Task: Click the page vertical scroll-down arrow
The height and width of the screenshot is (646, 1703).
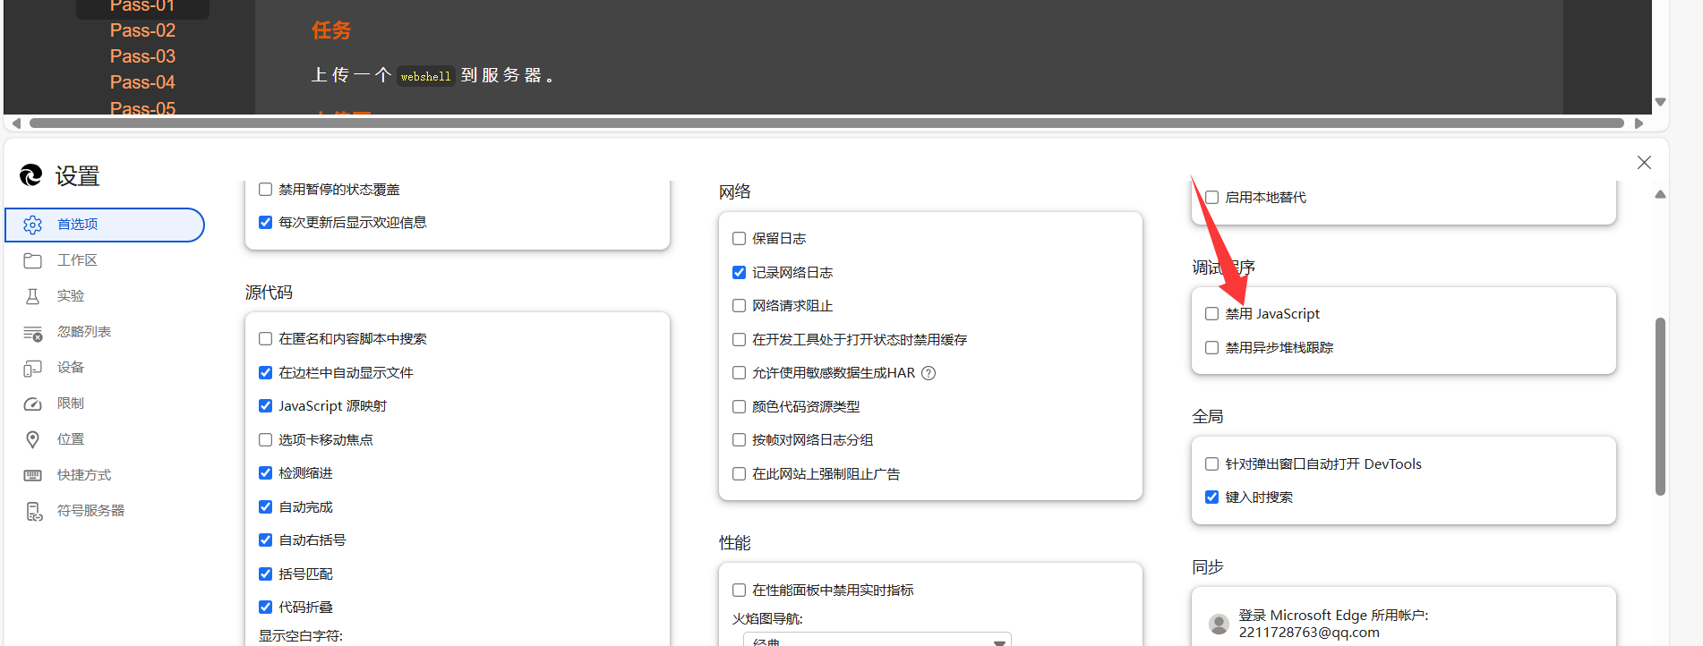Action: (1660, 102)
